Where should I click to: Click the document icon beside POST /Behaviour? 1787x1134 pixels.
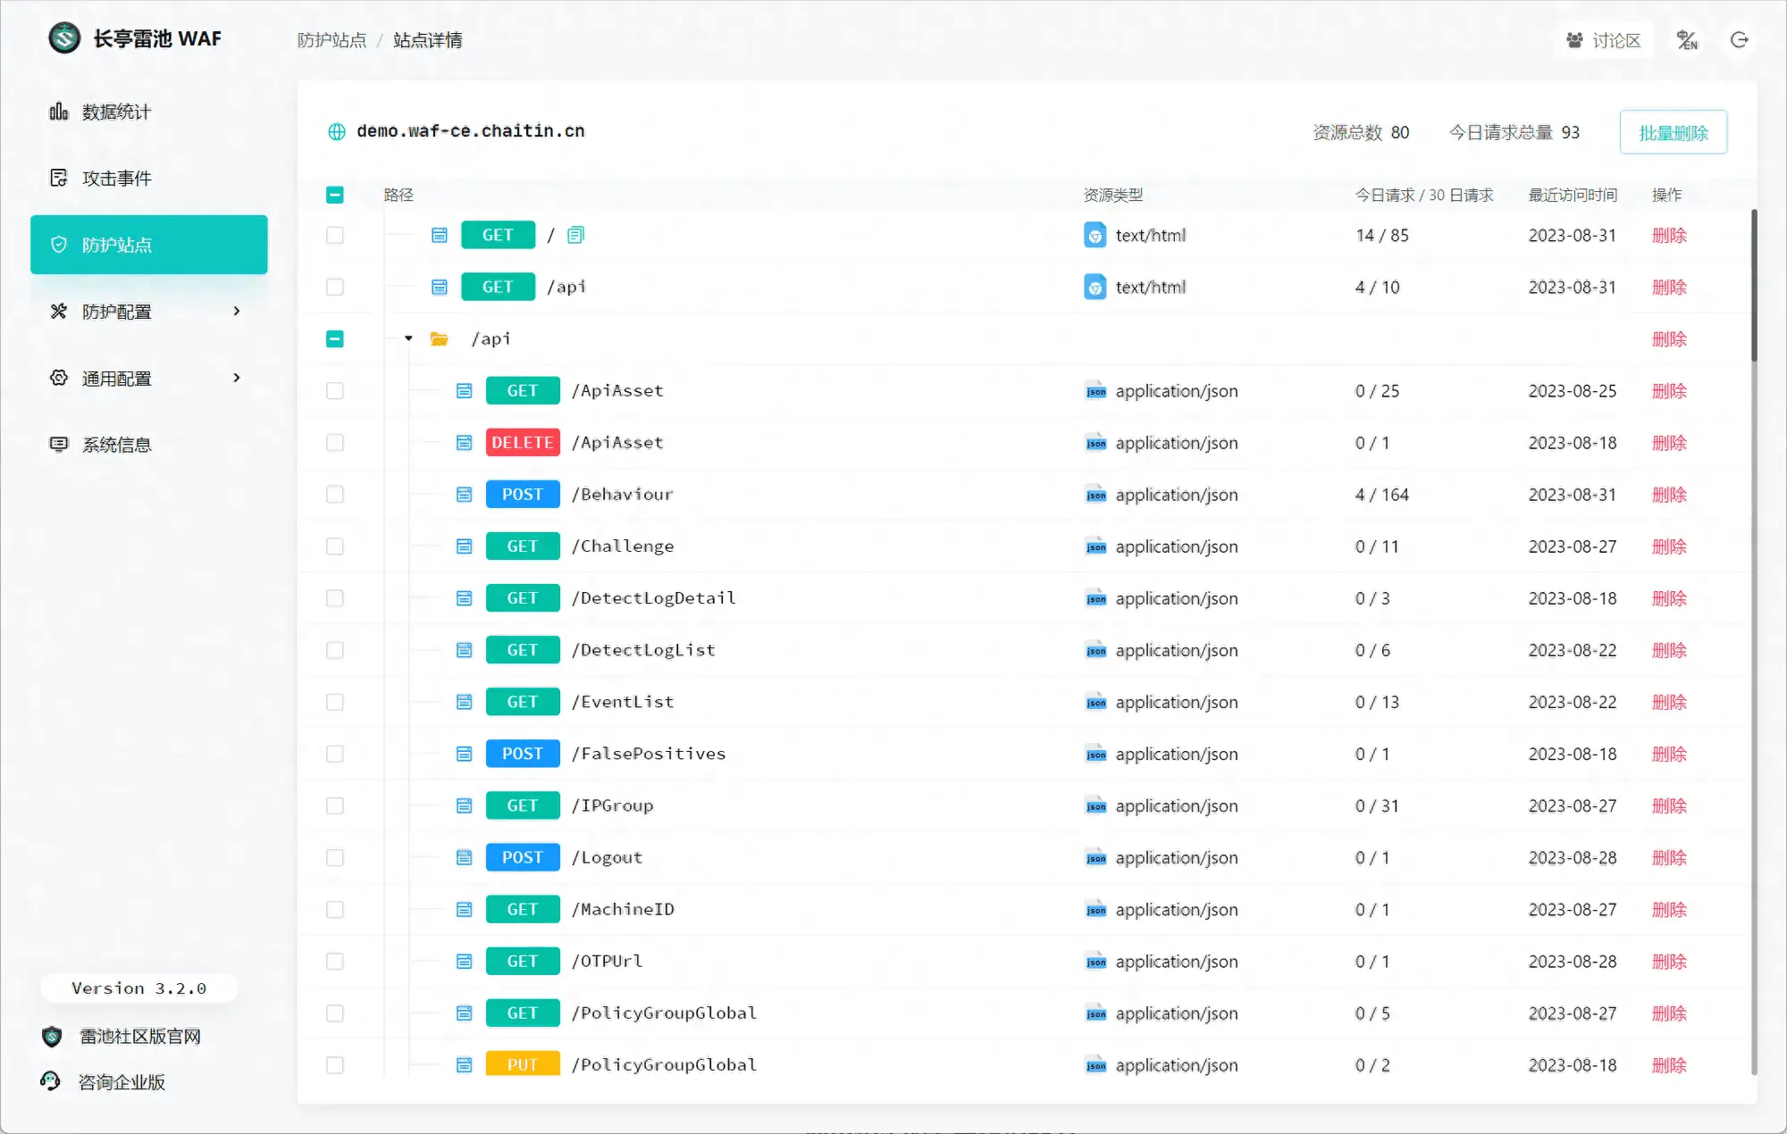[464, 494]
